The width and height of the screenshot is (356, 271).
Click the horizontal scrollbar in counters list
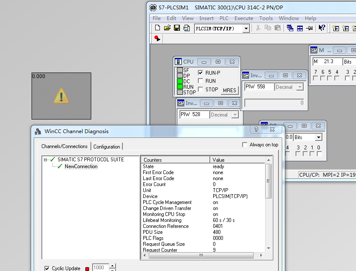(201, 255)
